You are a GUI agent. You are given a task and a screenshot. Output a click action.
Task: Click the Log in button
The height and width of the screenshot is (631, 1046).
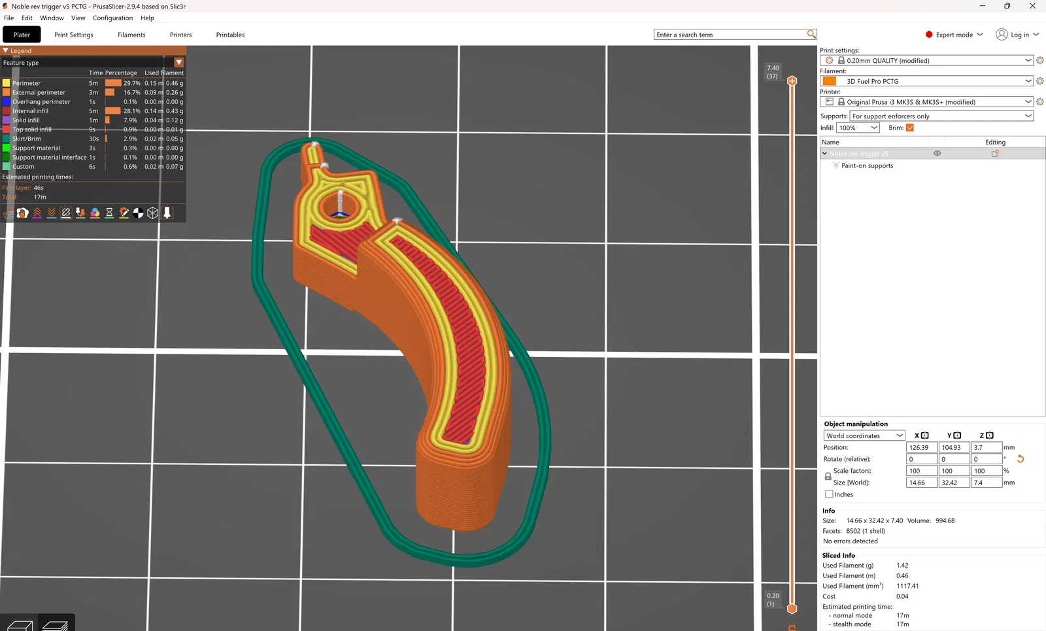coord(1017,35)
